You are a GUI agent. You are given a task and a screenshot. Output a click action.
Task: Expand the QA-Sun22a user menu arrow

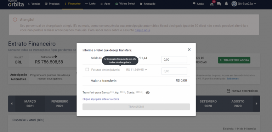pos(255,4)
